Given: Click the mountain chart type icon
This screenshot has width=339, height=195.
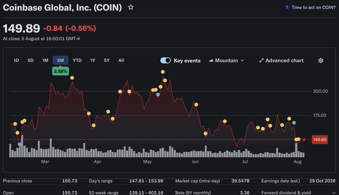Looking at the screenshot, I should [211, 61].
